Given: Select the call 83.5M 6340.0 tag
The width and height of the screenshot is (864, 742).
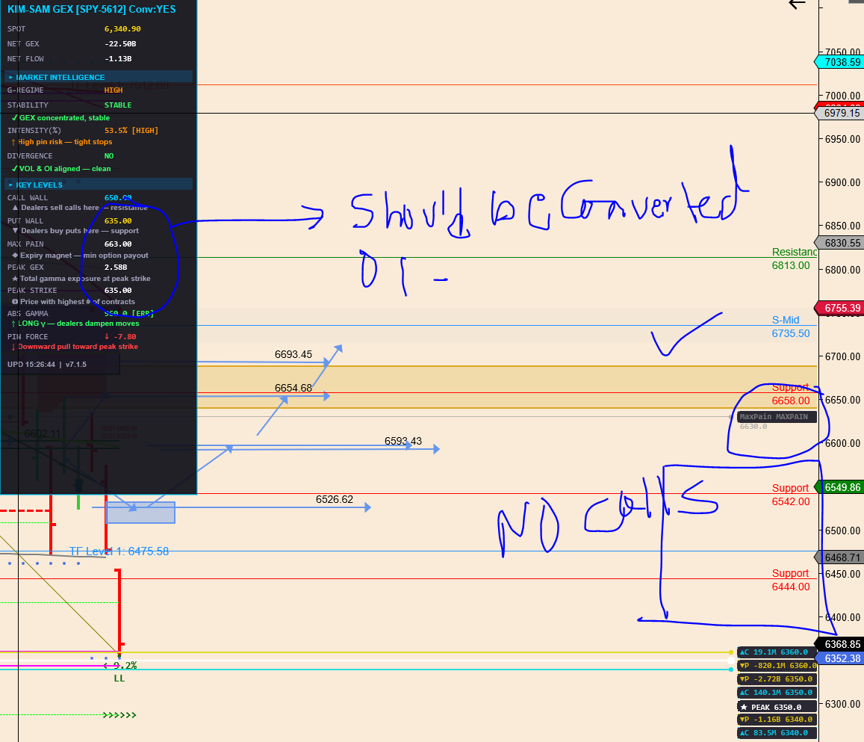Looking at the screenshot, I should tap(776, 733).
